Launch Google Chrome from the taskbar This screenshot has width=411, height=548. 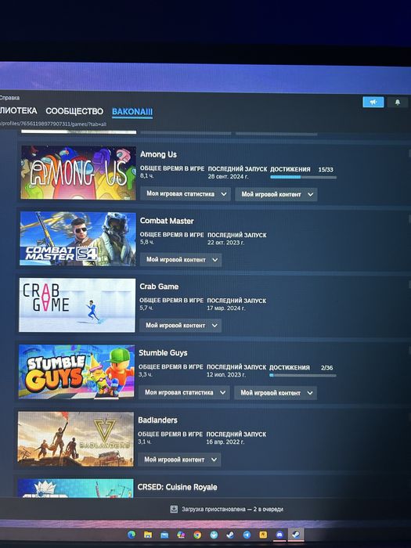pyautogui.click(x=197, y=535)
